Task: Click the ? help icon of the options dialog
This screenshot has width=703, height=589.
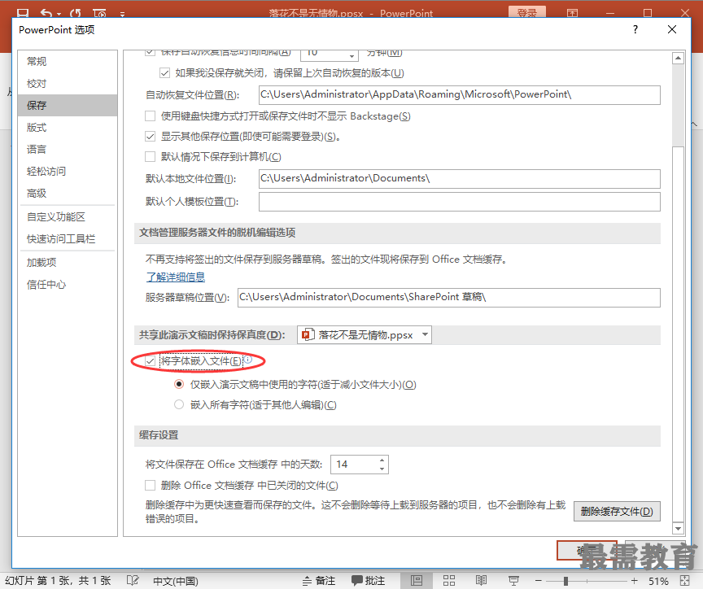Action: pyautogui.click(x=635, y=29)
